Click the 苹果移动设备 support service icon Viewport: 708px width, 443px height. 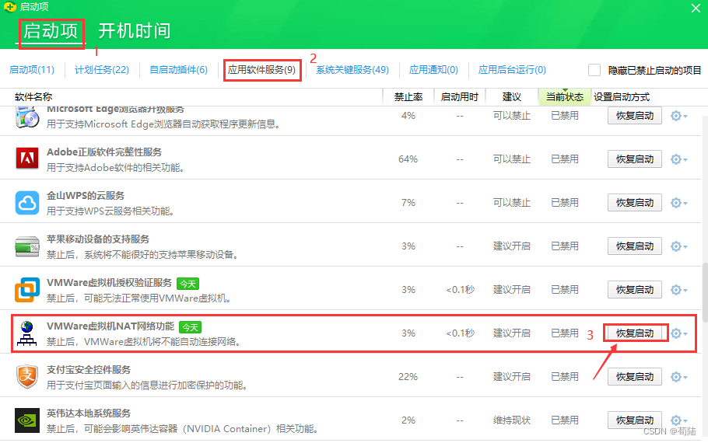[27, 246]
